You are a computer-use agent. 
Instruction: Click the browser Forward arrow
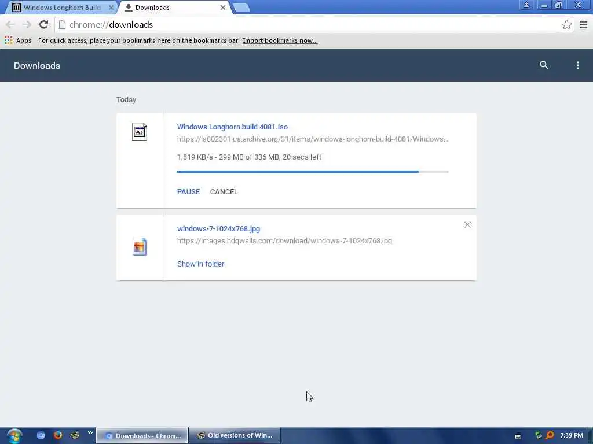(x=27, y=24)
